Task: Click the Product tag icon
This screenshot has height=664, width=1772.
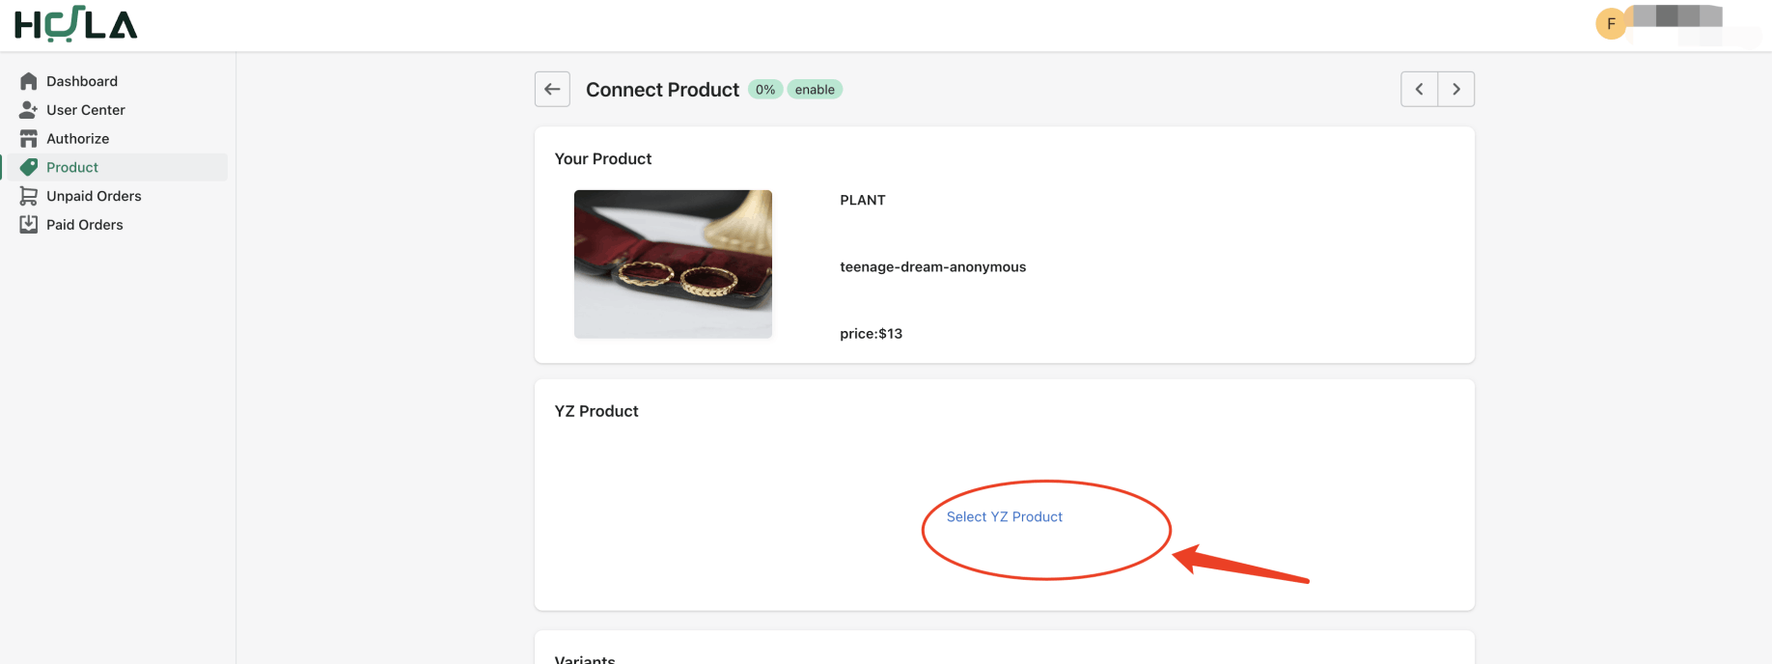Action: pyautogui.click(x=29, y=167)
